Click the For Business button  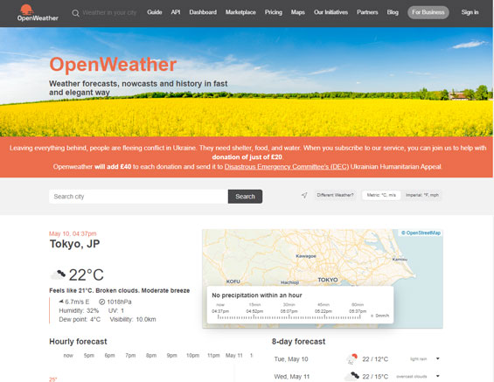(428, 12)
